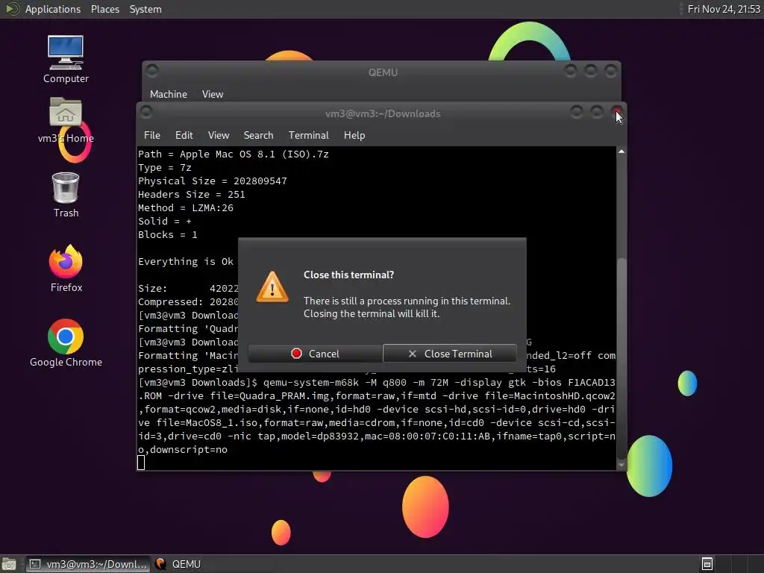Open the terminal's Help menu
Viewport: 764px width, 573px height.
[354, 136]
